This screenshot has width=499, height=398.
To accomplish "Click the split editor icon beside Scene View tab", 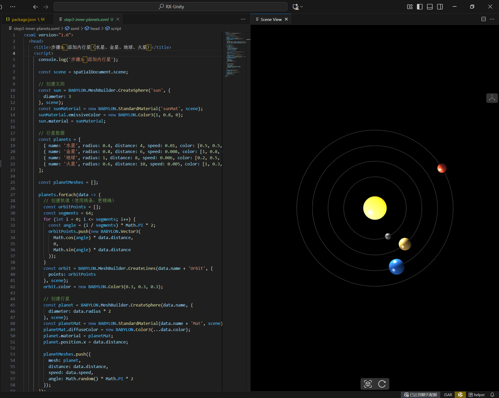I will [483, 19].
